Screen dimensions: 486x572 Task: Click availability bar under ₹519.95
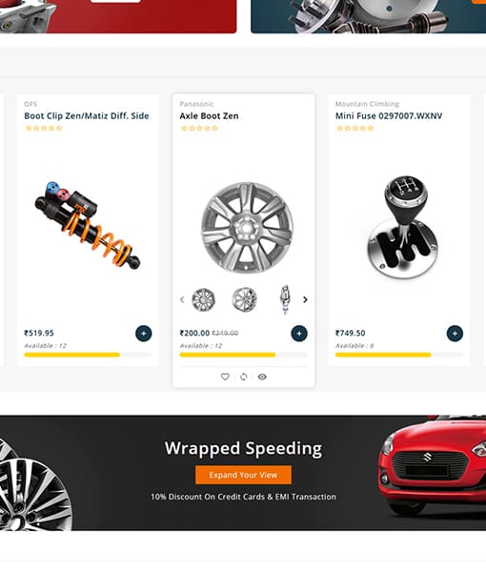pos(88,355)
